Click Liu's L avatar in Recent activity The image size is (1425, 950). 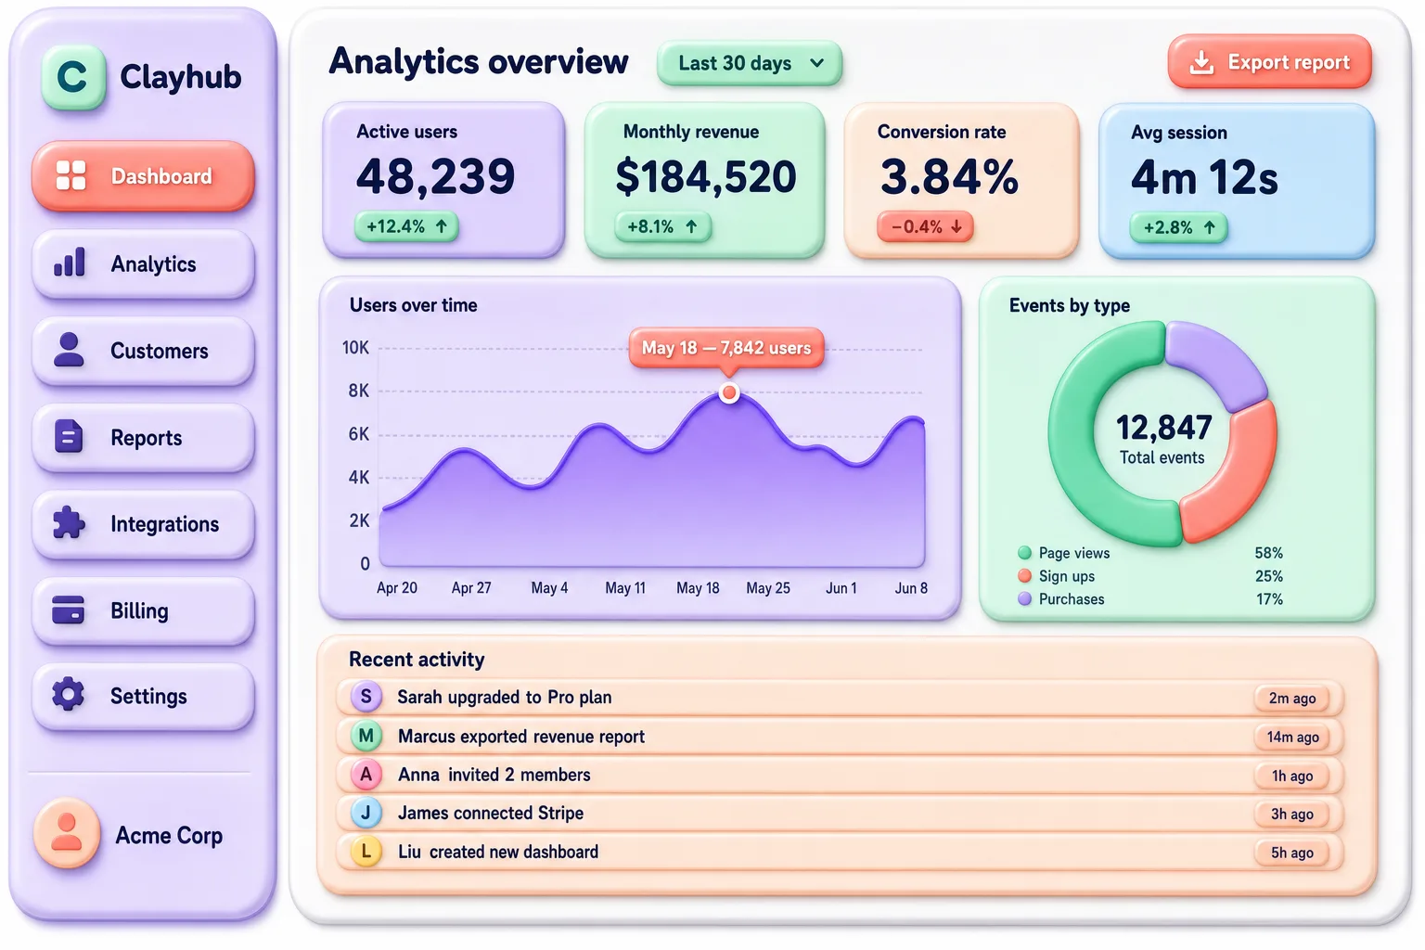click(x=366, y=852)
